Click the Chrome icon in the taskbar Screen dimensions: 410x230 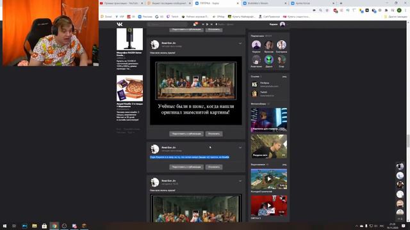coord(54,226)
